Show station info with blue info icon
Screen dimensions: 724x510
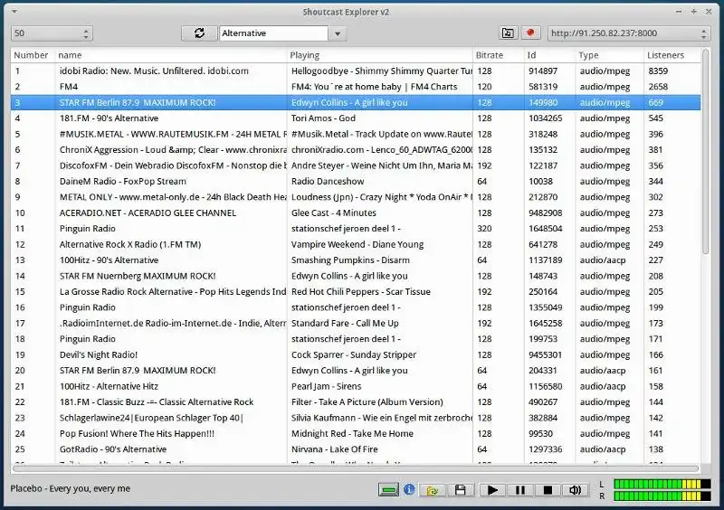[409, 490]
